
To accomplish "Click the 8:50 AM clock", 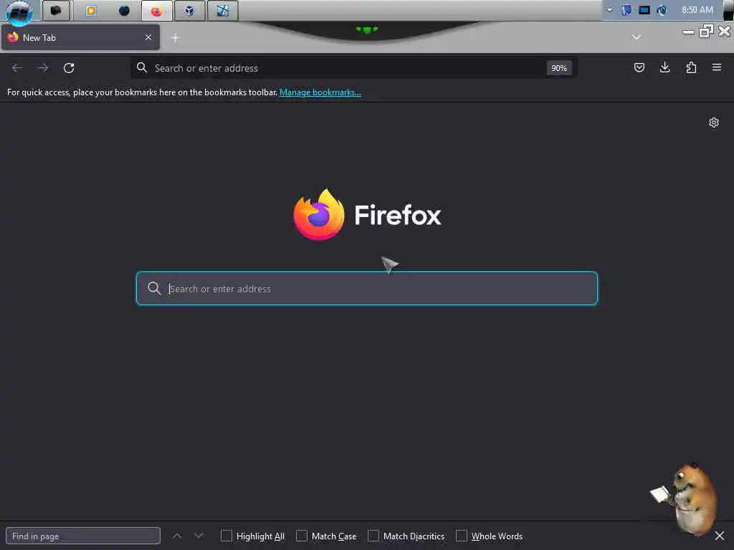I will (x=697, y=10).
